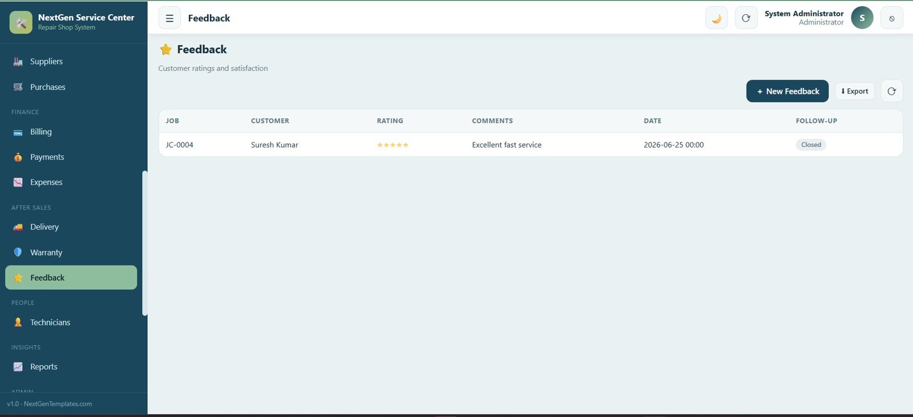Click the Billing card icon
Image resolution: width=913 pixels, height=417 pixels.
click(18, 132)
